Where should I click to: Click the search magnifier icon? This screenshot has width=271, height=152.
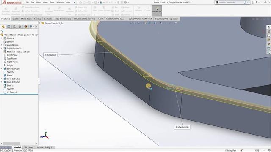pyautogui.click(x=246, y=3)
